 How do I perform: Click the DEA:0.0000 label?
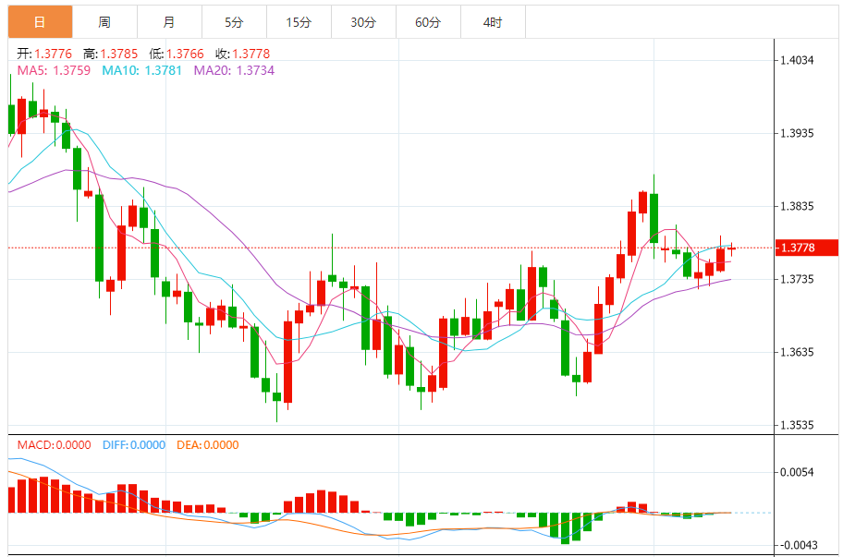208,444
